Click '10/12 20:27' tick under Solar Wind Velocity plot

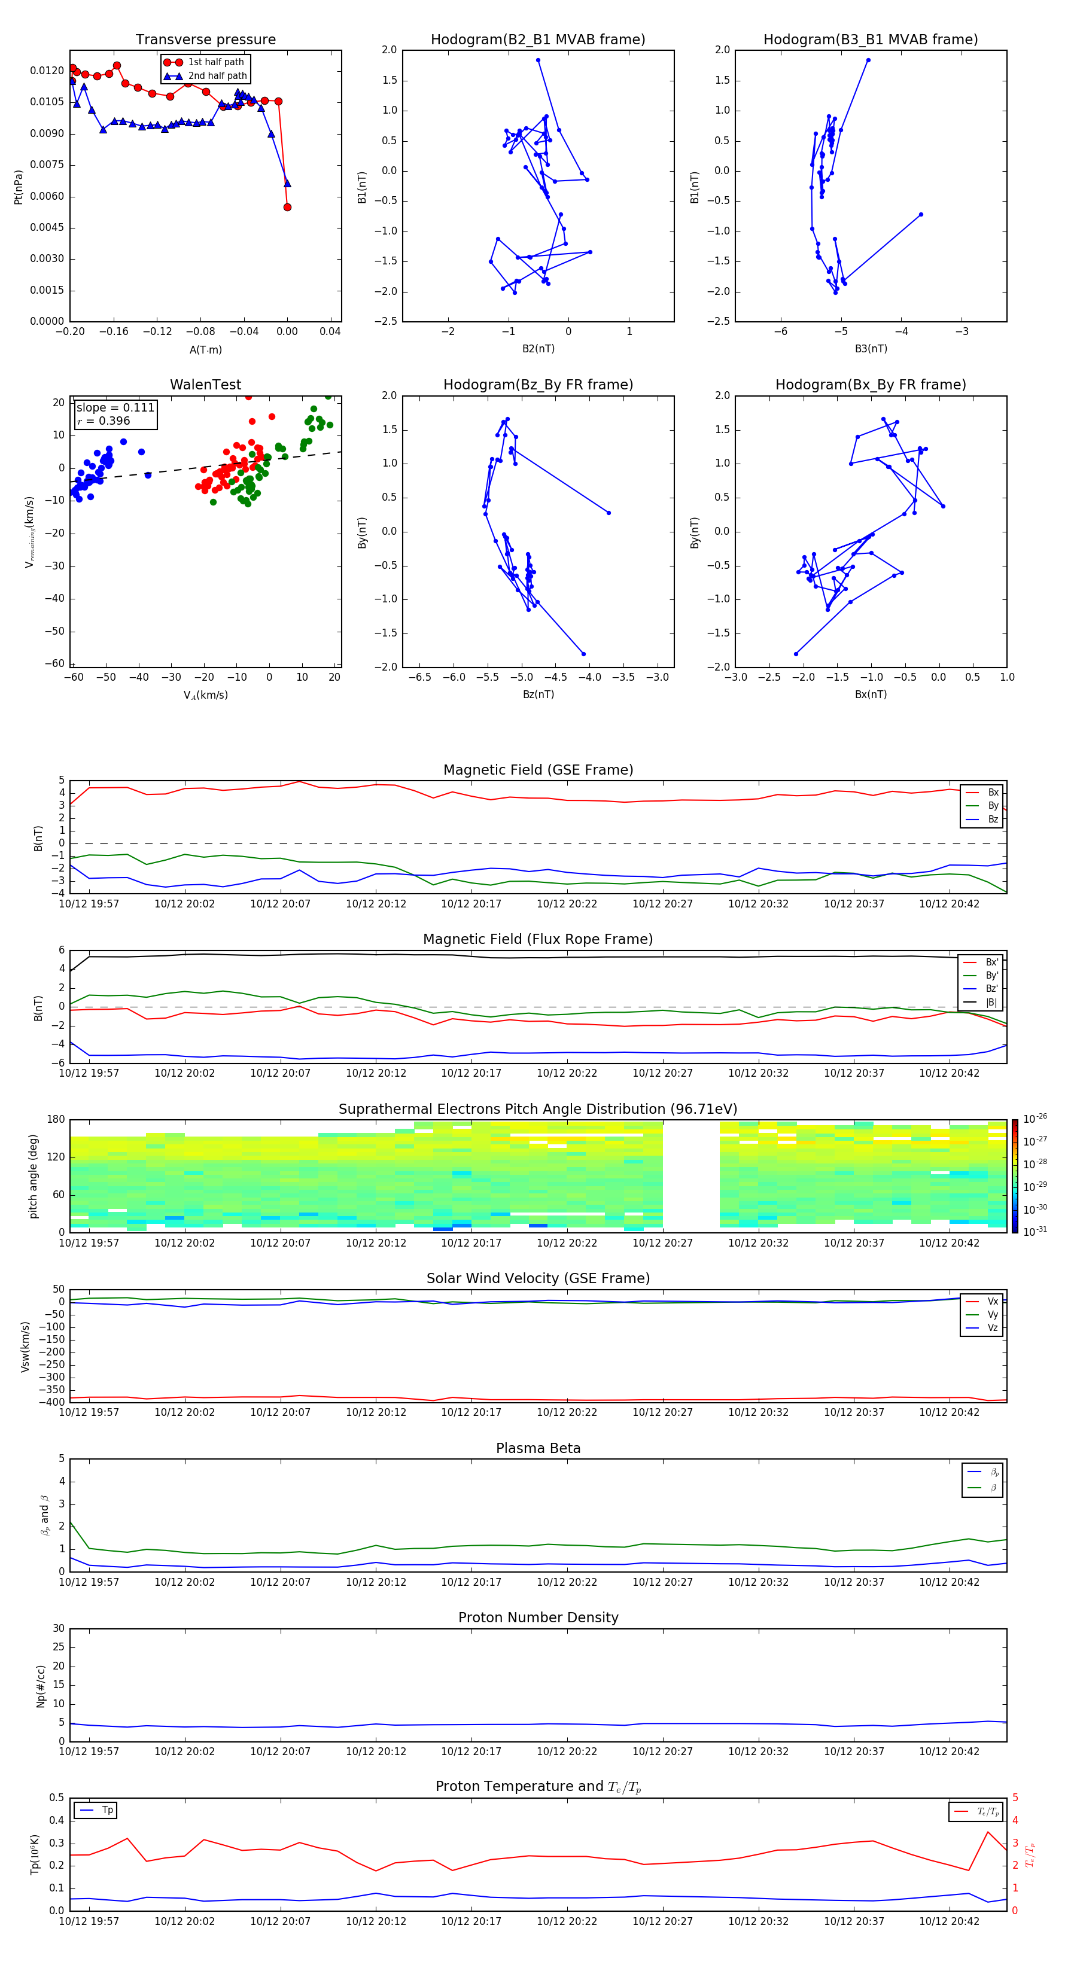click(662, 1412)
